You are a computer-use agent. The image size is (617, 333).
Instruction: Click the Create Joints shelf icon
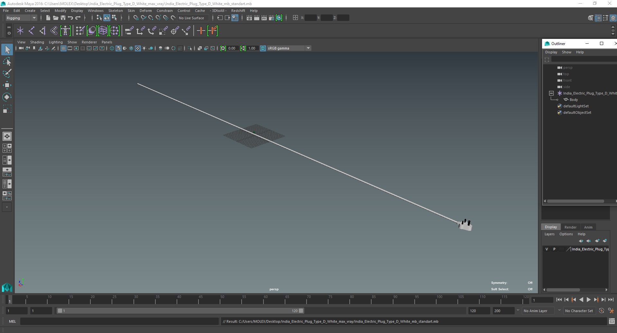pyautogui.click(x=32, y=31)
